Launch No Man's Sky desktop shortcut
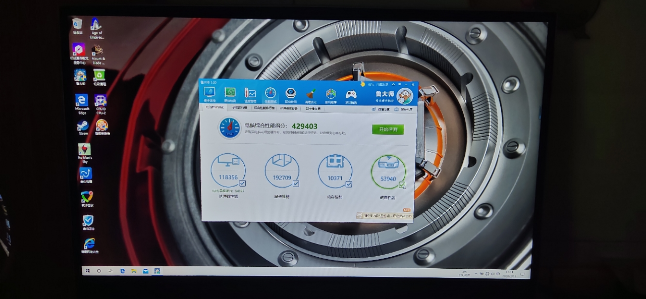The image size is (646, 299). tap(84, 153)
